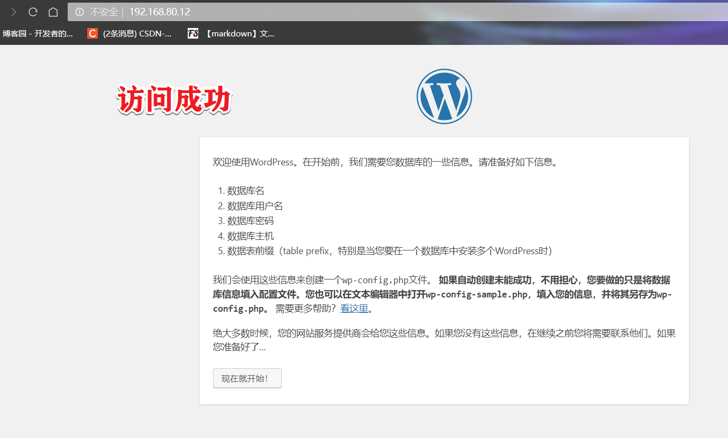Click the 不安全 security label
The width and height of the screenshot is (728, 438).
[104, 12]
